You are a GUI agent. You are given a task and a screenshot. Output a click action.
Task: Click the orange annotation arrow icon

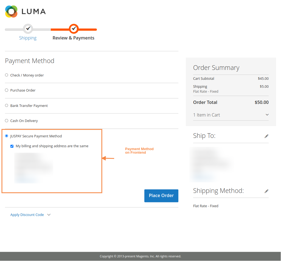[x=108, y=158]
